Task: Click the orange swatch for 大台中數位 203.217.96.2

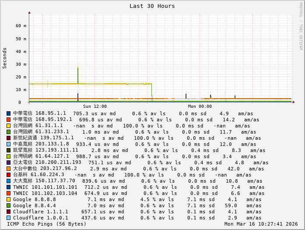Action: (8, 169)
